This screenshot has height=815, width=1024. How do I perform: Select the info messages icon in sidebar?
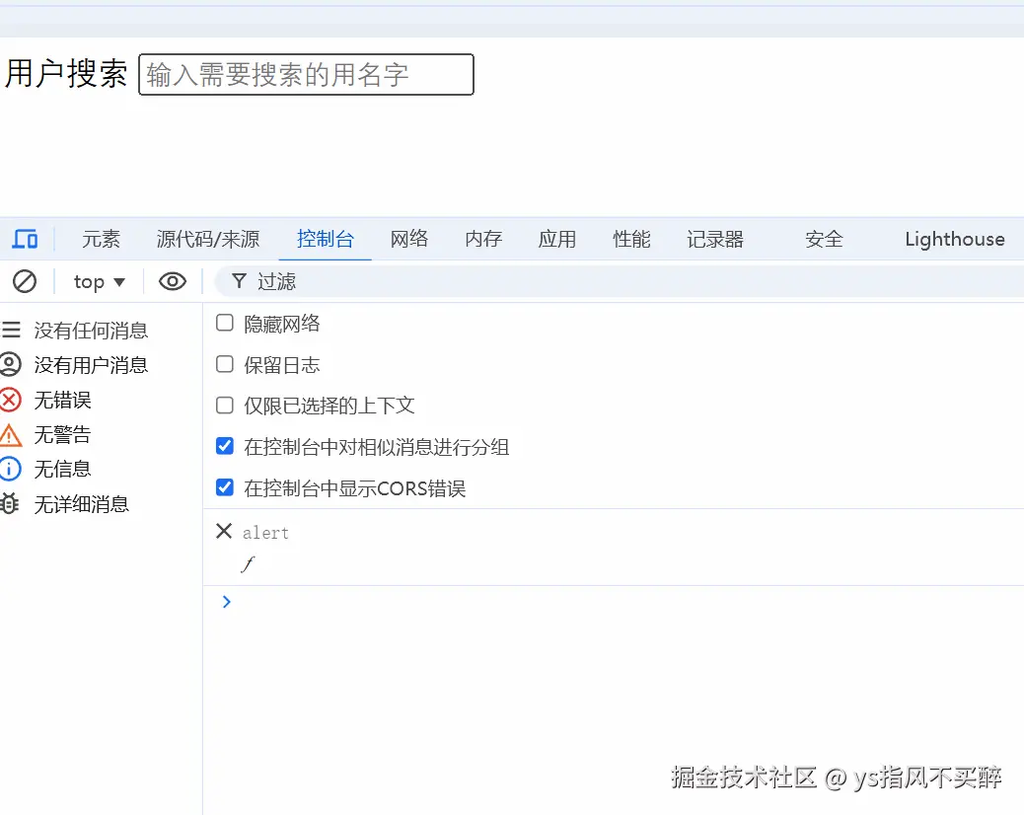(12, 469)
